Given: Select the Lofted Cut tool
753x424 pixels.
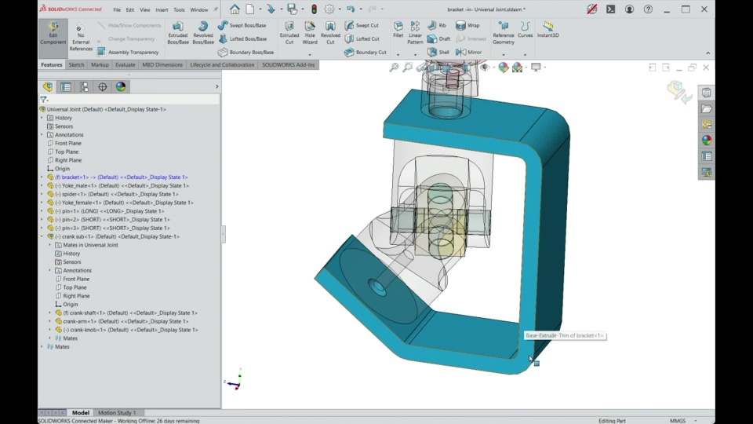Looking at the screenshot, I should (362, 38).
